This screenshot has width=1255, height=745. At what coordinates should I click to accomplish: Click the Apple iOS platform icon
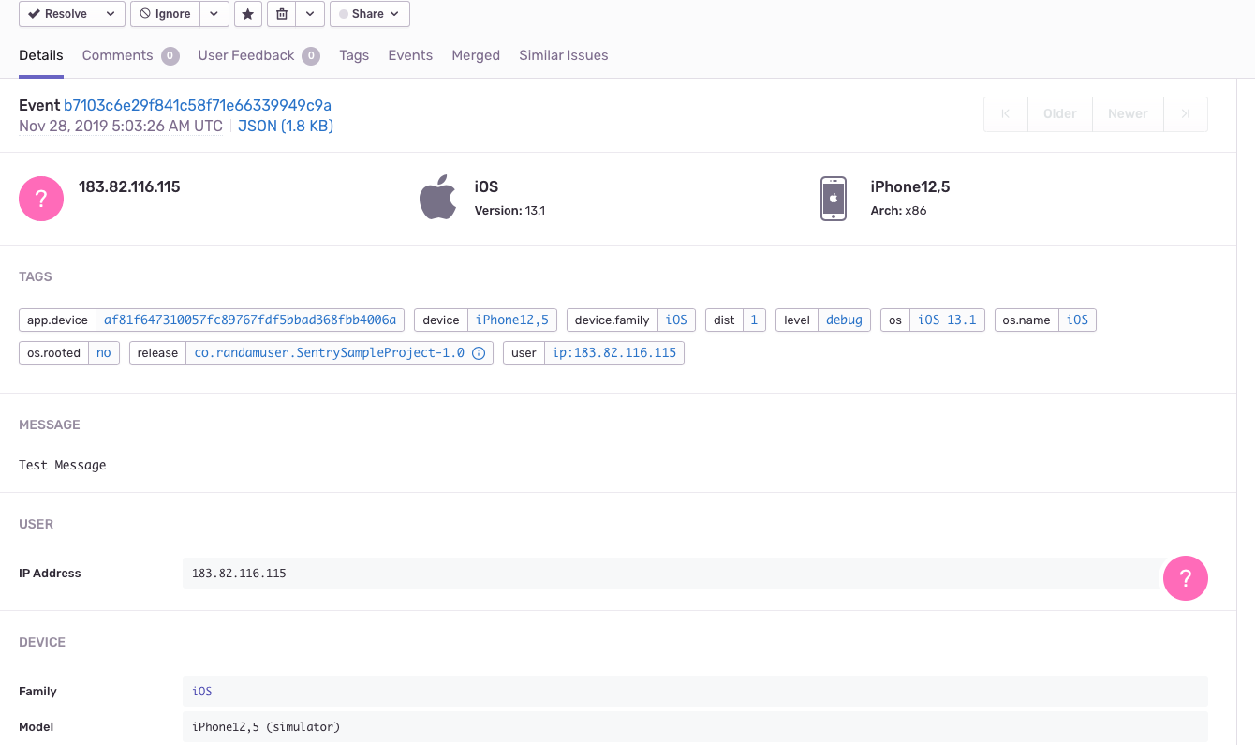(438, 198)
